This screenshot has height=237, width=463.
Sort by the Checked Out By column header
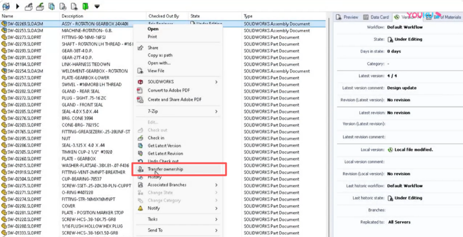tap(164, 16)
